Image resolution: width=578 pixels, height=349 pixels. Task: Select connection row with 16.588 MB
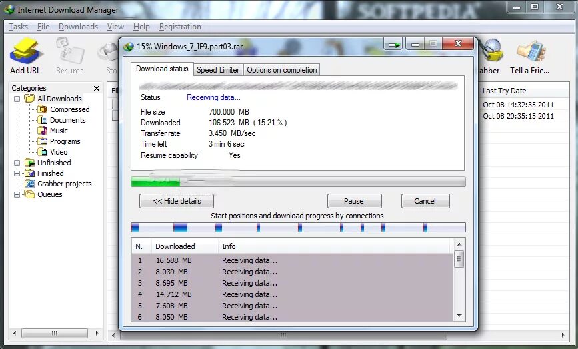click(292, 260)
